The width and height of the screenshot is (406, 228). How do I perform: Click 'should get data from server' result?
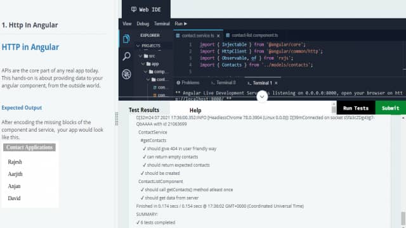point(169,198)
